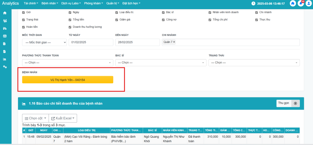Image resolution: width=313 pixels, height=145 pixels.
Task: Open the notifications bell icon
Action: coord(301,4)
